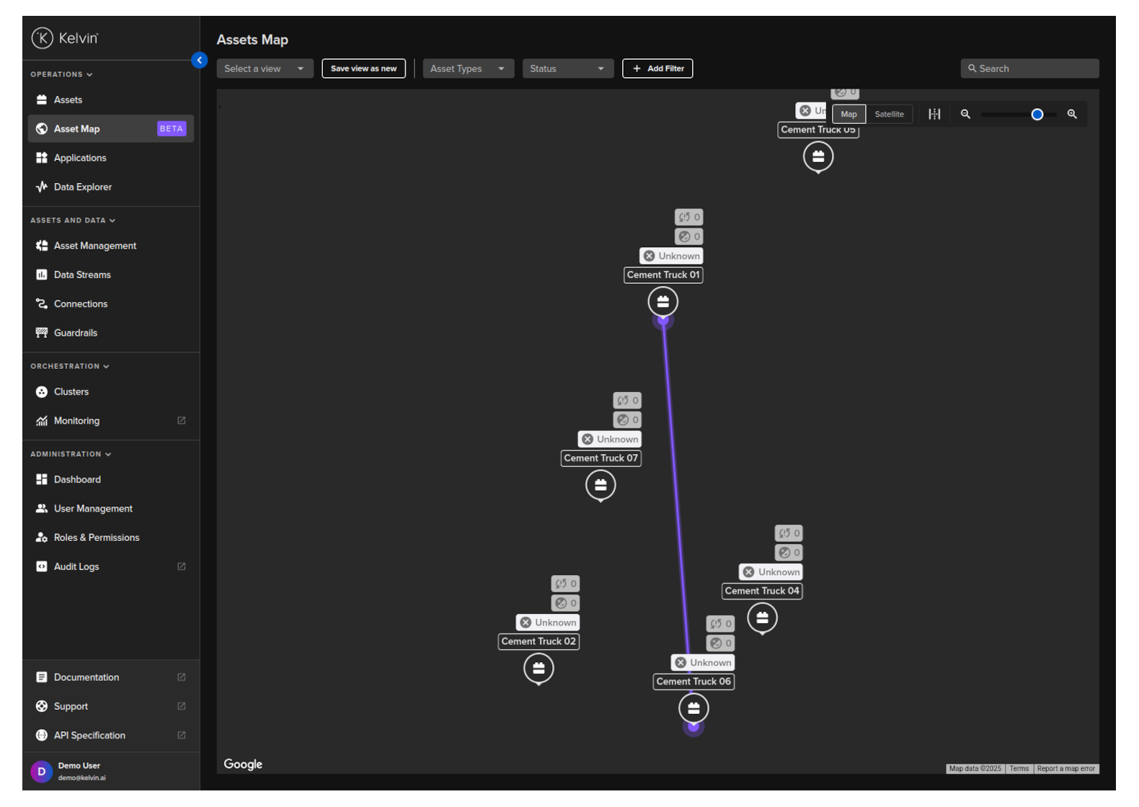1139x807 pixels.
Task: Open Asset Management in sidebar
Action: coord(94,246)
